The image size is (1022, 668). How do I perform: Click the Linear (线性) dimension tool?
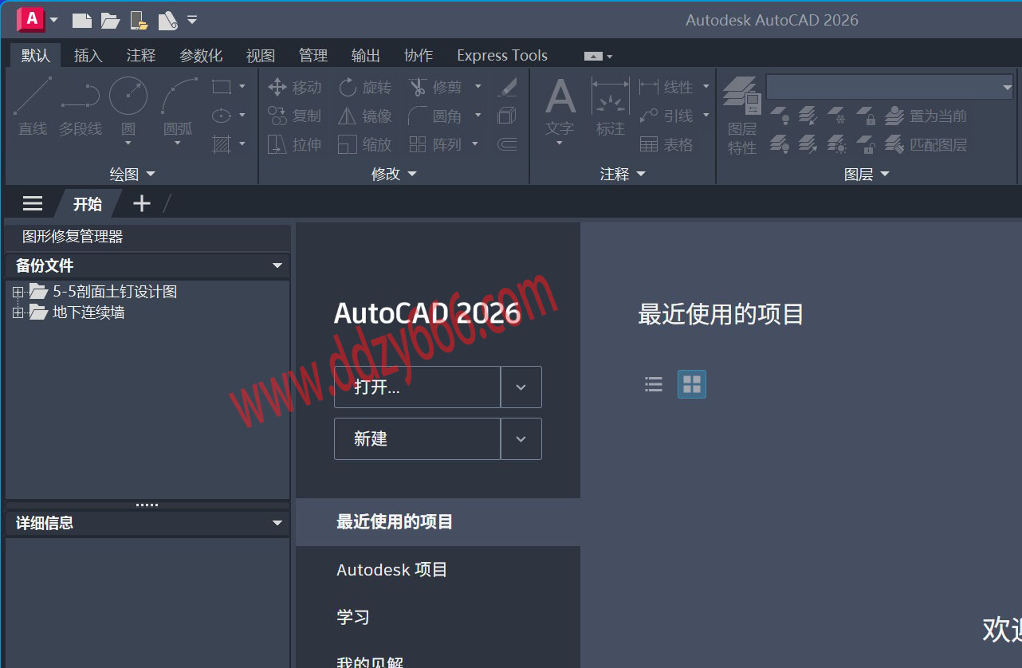tap(666, 87)
